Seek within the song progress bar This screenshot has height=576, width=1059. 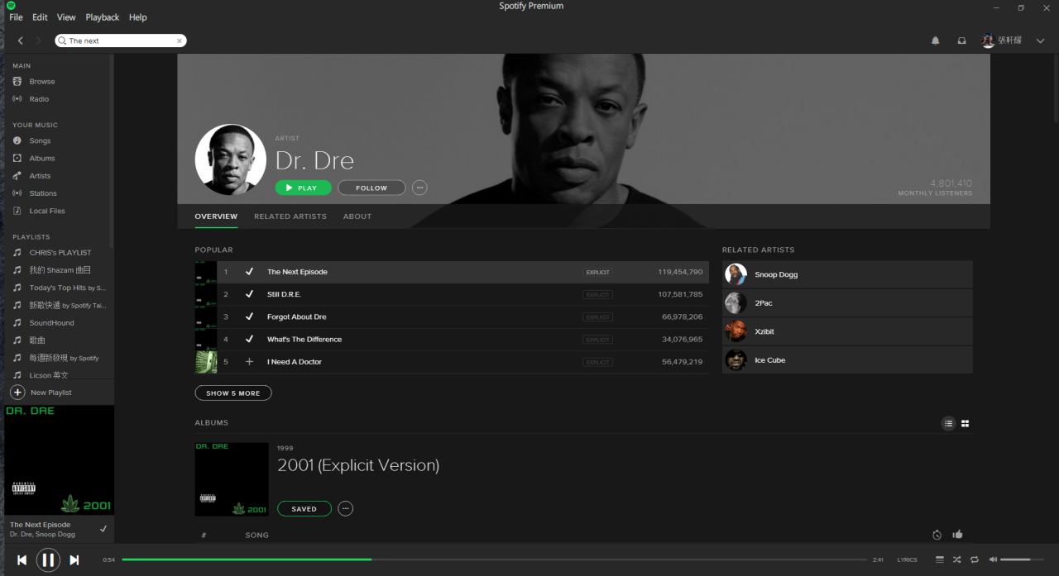(495, 559)
